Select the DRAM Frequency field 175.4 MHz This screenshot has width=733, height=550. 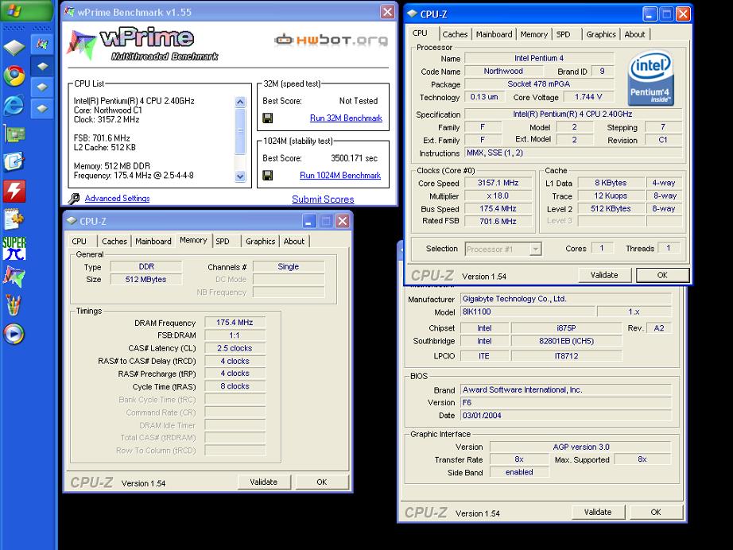(235, 323)
